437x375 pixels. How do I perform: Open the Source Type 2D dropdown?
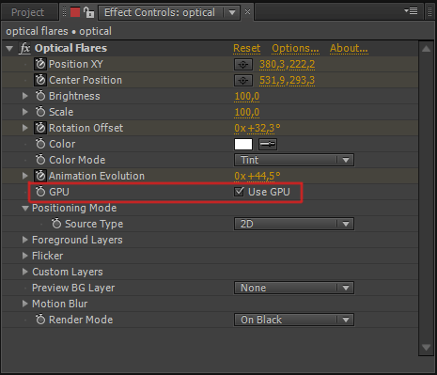pyautogui.click(x=294, y=224)
